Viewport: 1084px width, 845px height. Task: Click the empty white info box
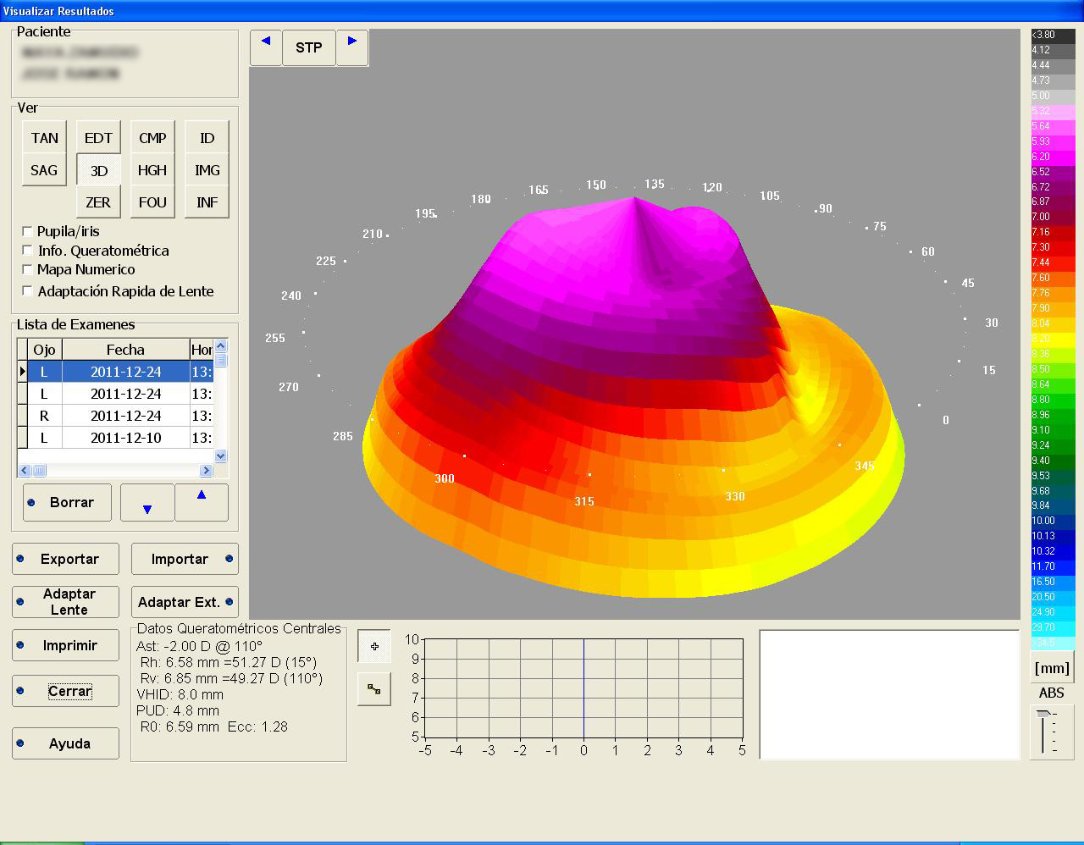[x=889, y=694]
